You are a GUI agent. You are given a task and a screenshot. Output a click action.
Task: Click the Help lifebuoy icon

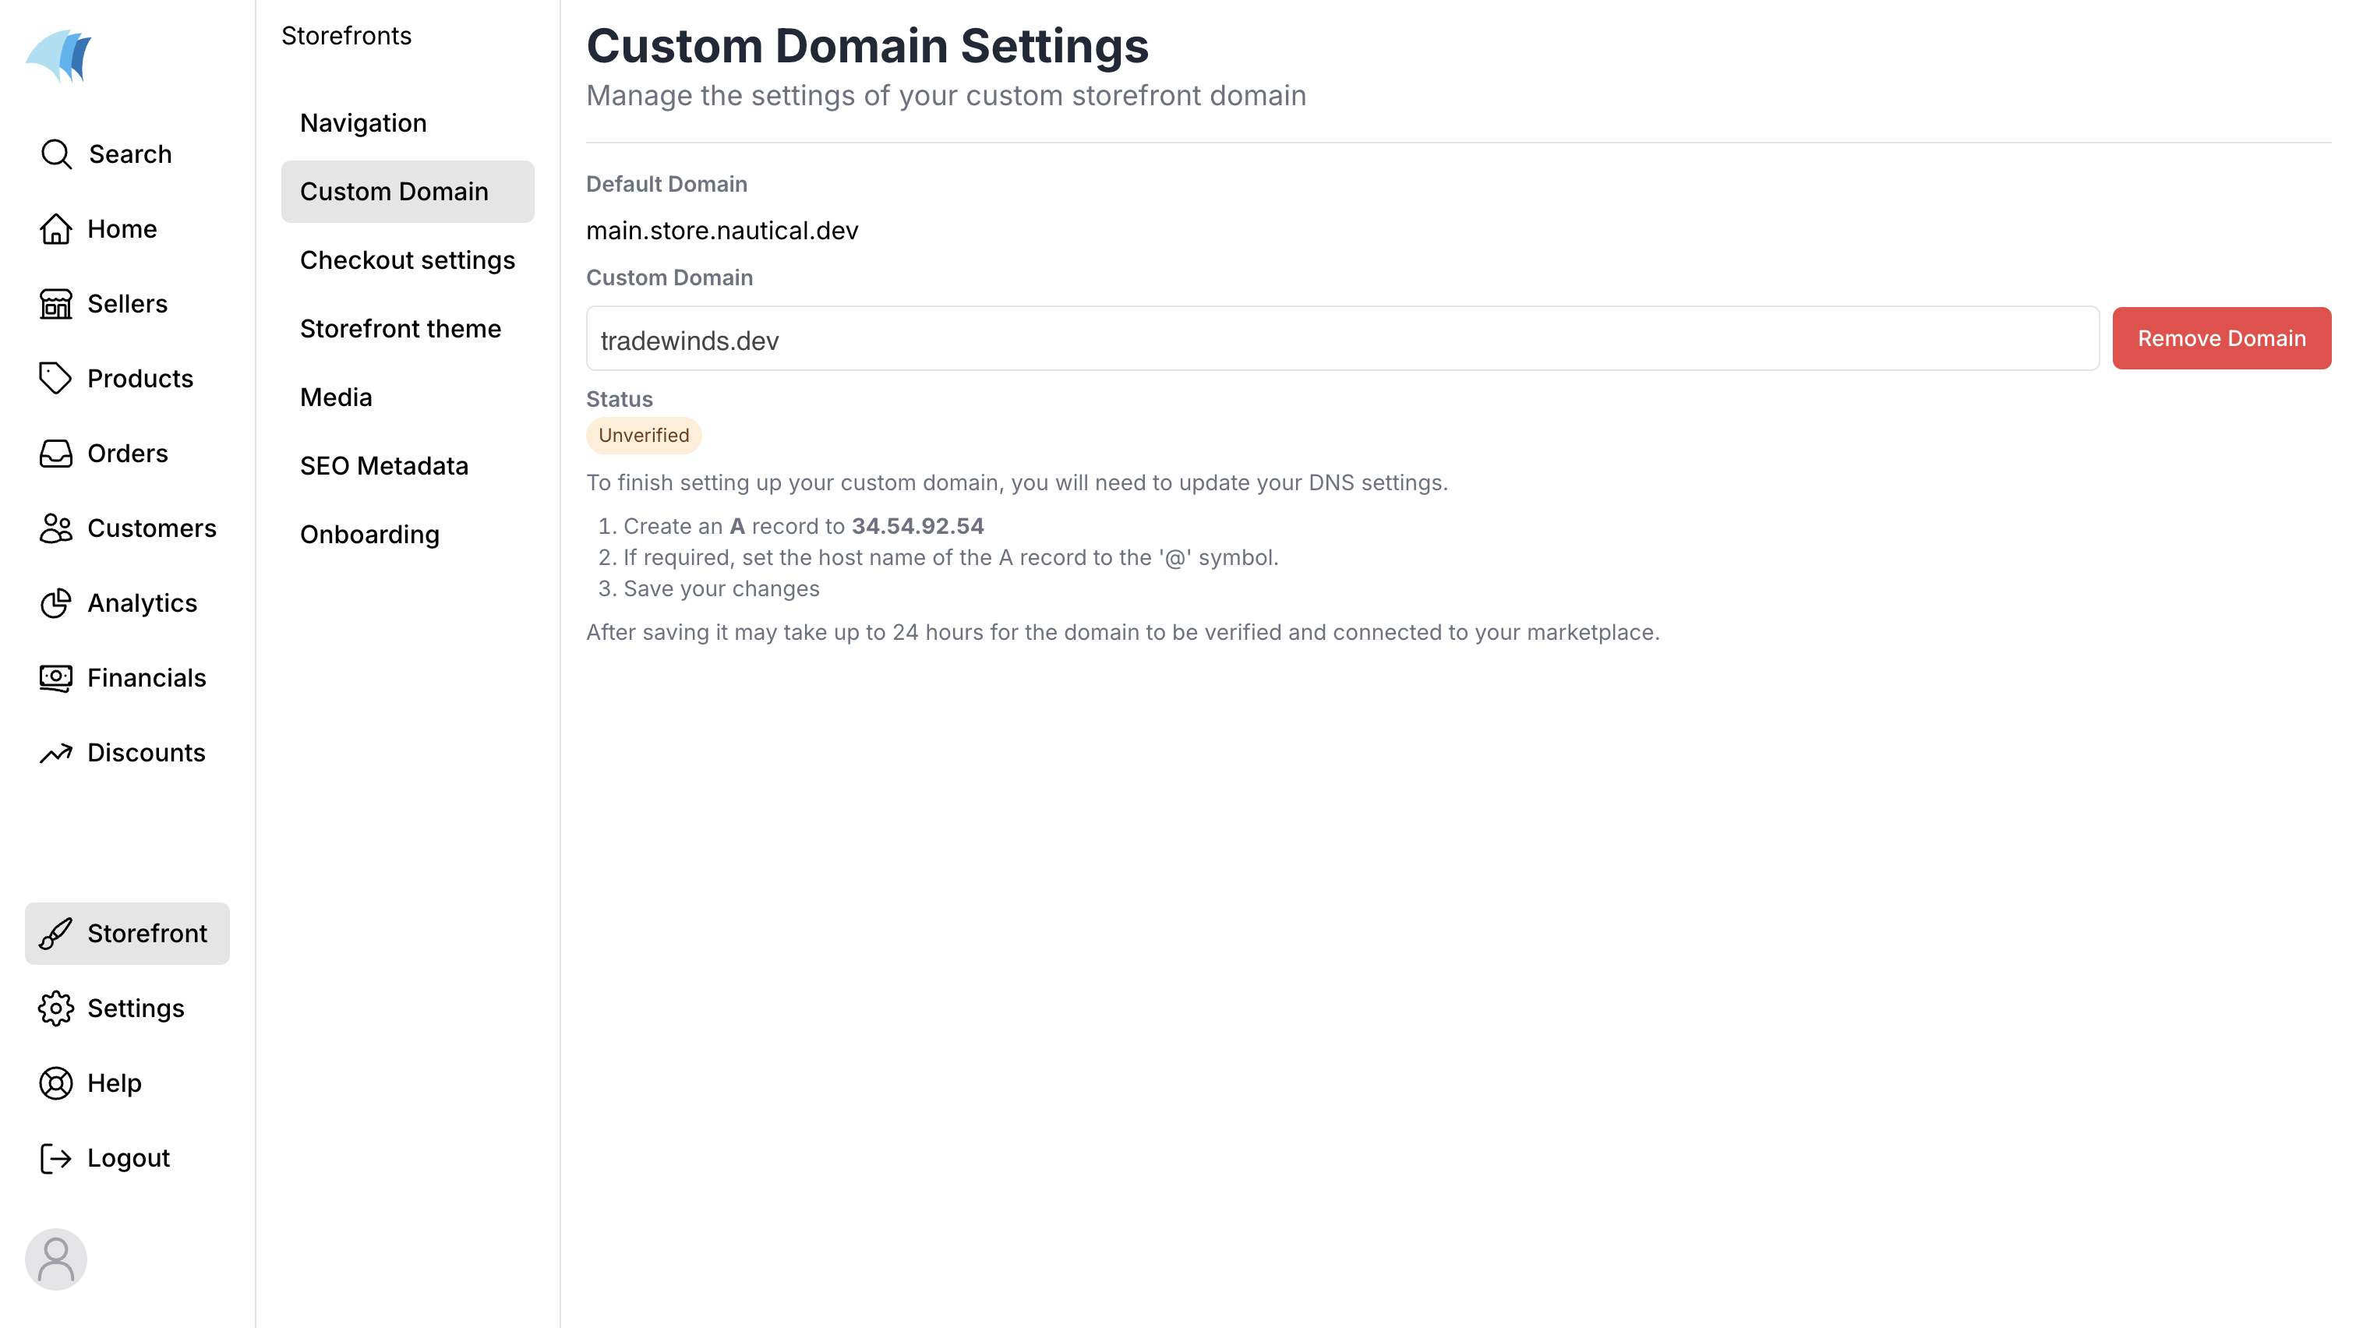[56, 1083]
